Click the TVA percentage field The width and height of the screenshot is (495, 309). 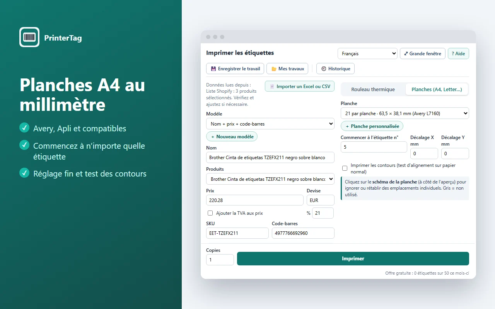tap(323, 213)
